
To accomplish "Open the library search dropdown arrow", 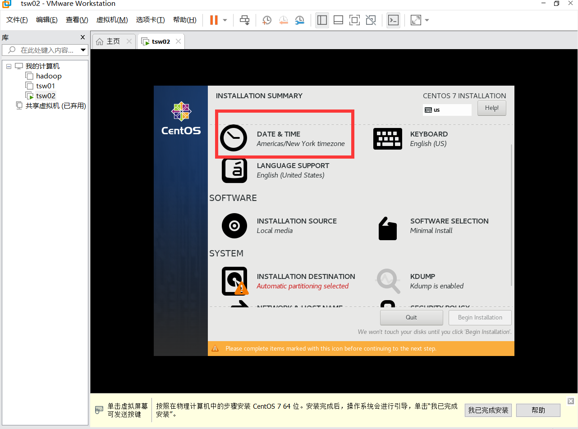I will tap(83, 50).
